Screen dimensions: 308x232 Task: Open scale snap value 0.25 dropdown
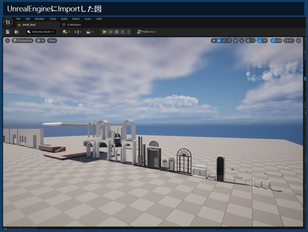[279, 41]
